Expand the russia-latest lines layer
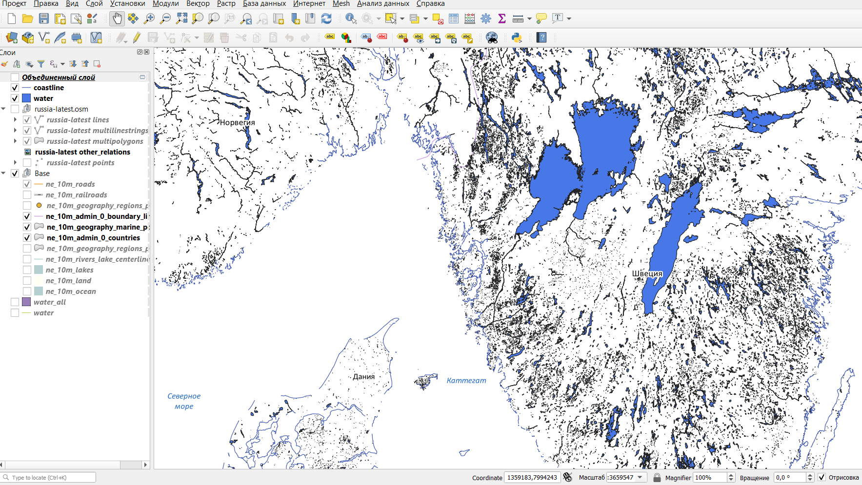 (x=15, y=120)
